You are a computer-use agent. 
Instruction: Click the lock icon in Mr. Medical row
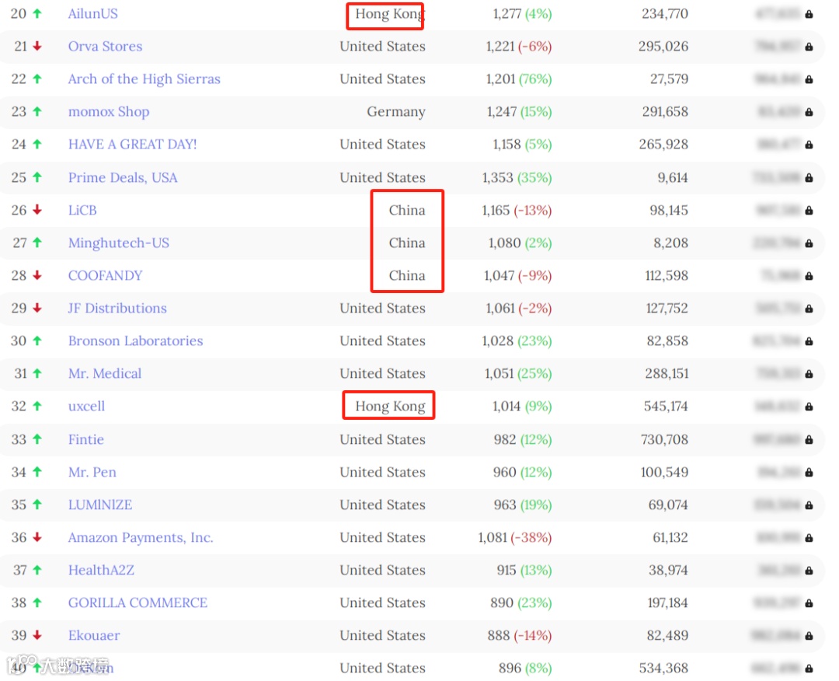tap(809, 374)
